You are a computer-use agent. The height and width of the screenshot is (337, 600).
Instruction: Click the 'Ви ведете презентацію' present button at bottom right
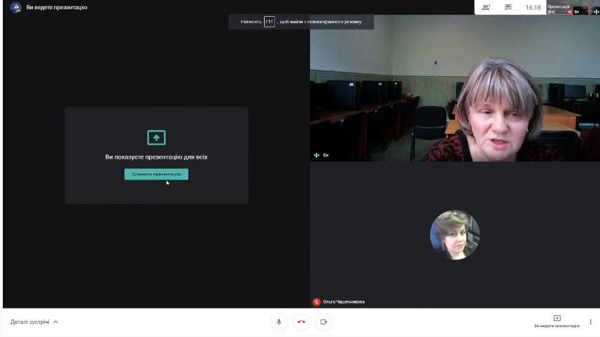click(x=557, y=321)
